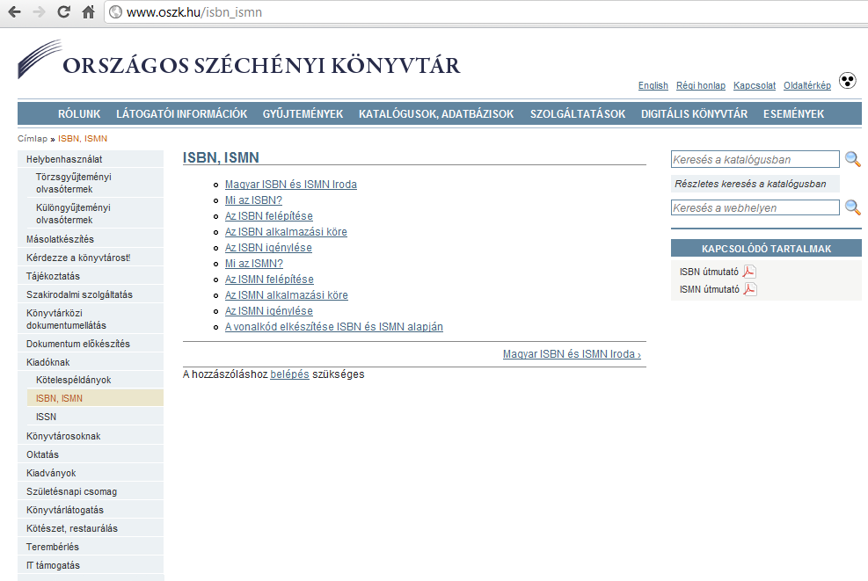Select Törzsgyűjteményi olvasótermek sidebar item
The height and width of the screenshot is (581, 868).
pos(95,183)
